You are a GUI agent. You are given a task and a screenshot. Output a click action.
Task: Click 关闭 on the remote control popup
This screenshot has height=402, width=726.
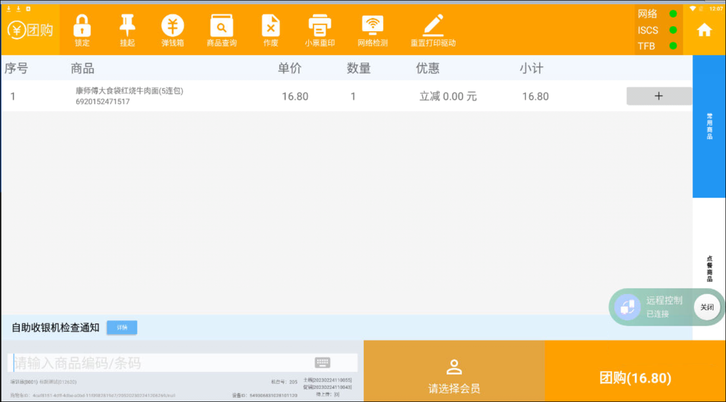pos(707,307)
